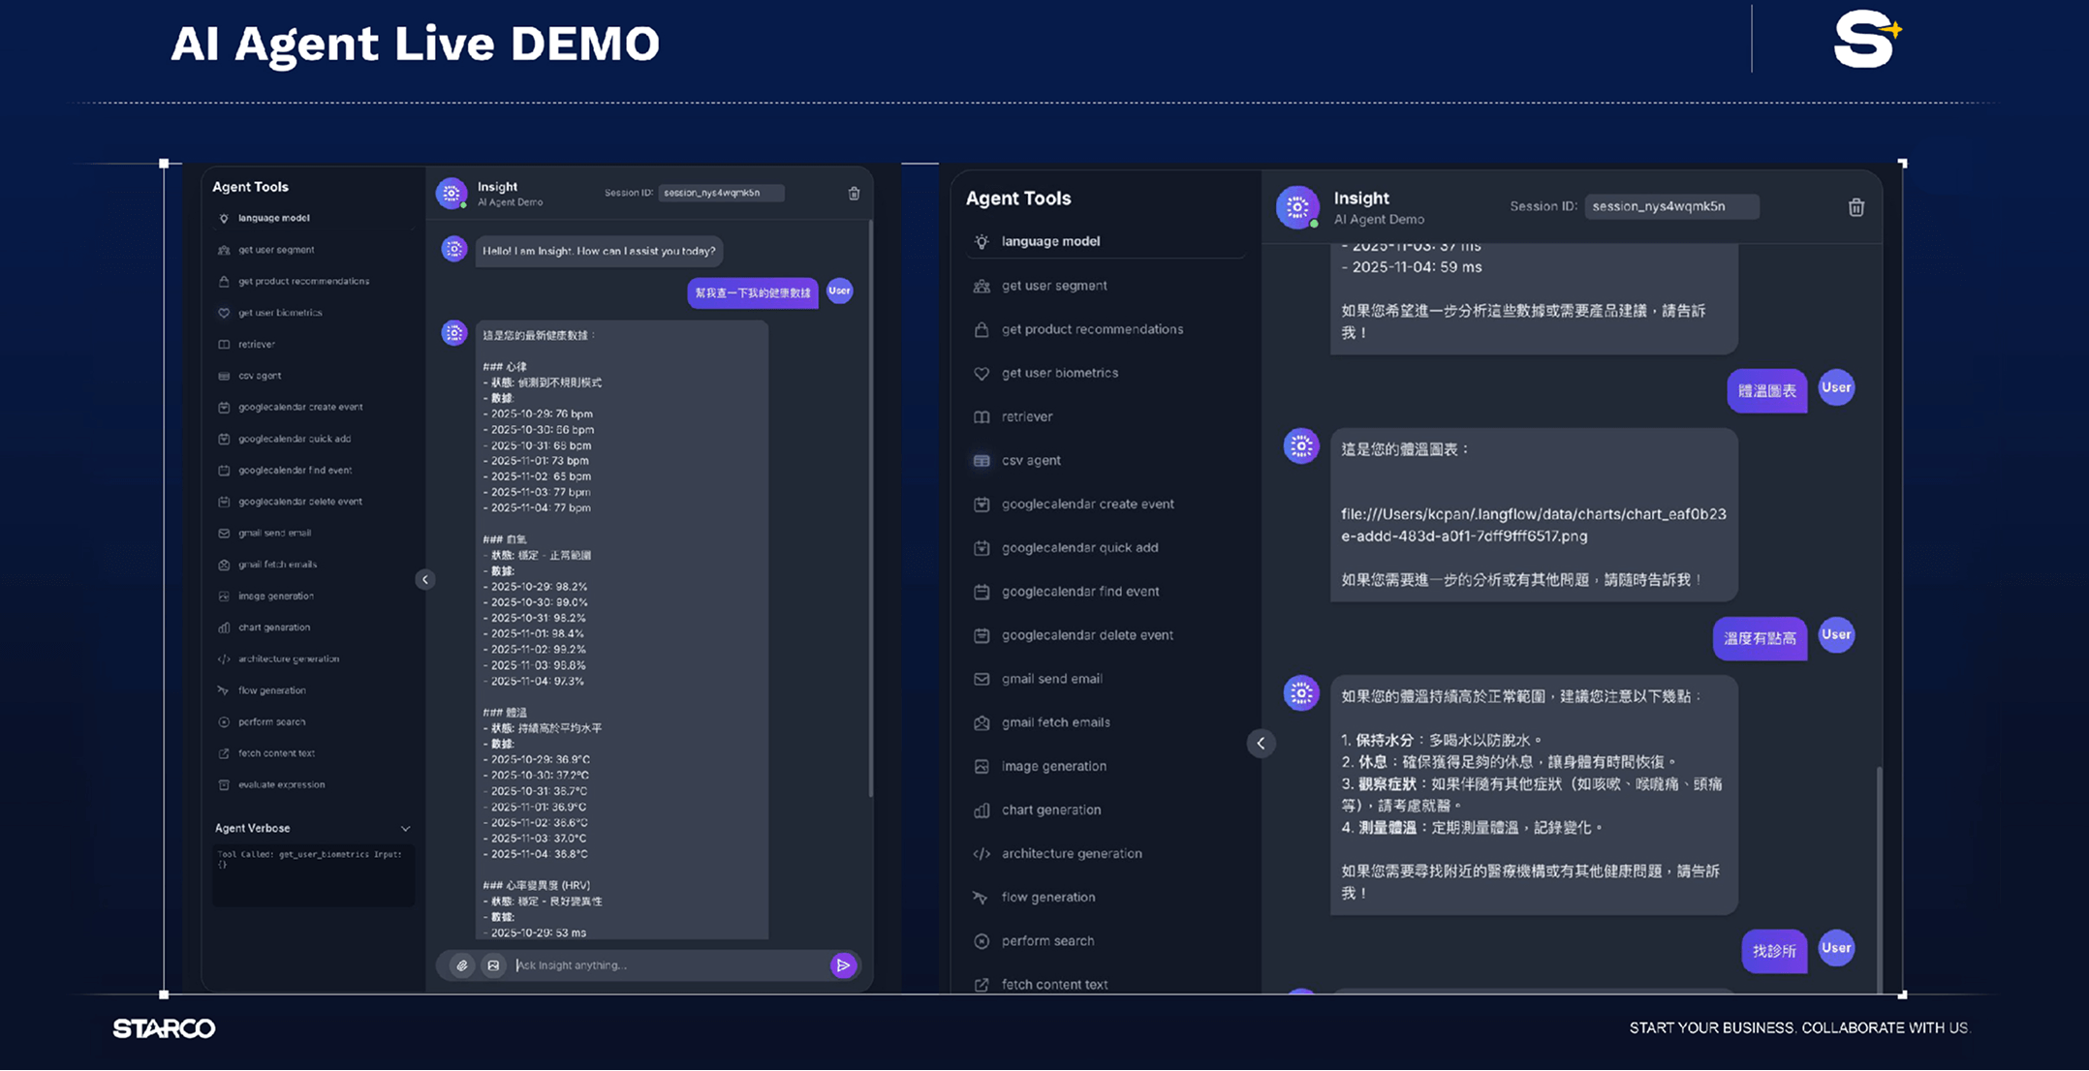Click the csv agent icon in right panel
This screenshot has width=2089, height=1071.
pyautogui.click(x=982, y=461)
